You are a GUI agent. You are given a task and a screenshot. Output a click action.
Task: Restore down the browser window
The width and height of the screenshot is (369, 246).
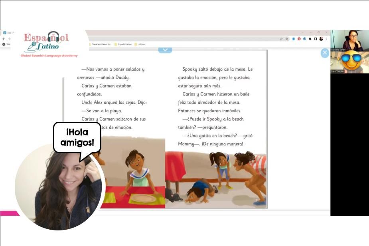click(319, 32)
